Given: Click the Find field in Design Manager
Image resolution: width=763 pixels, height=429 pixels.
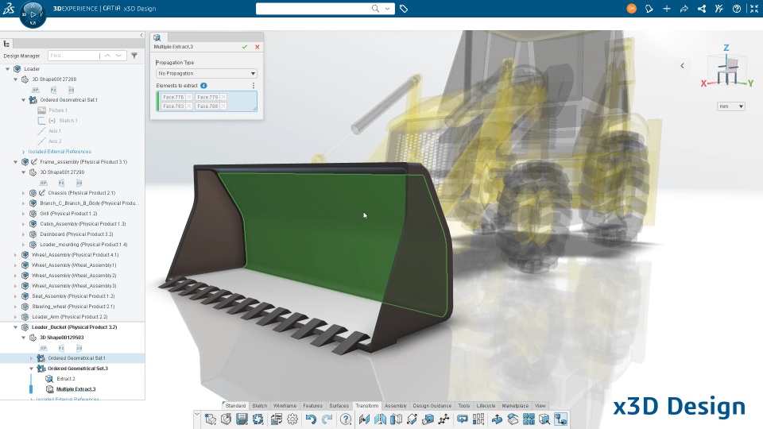Looking at the screenshot, I should [74, 56].
